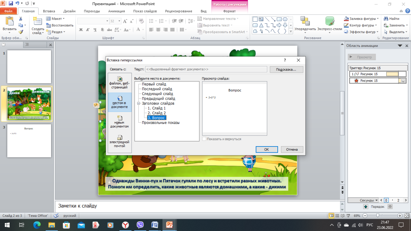
Task: Link to файлом, веб-страницей option
Action: pyautogui.click(x=119, y=83)
